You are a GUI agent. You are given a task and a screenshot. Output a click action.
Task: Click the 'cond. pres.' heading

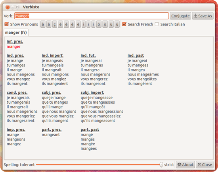(17, 93)
